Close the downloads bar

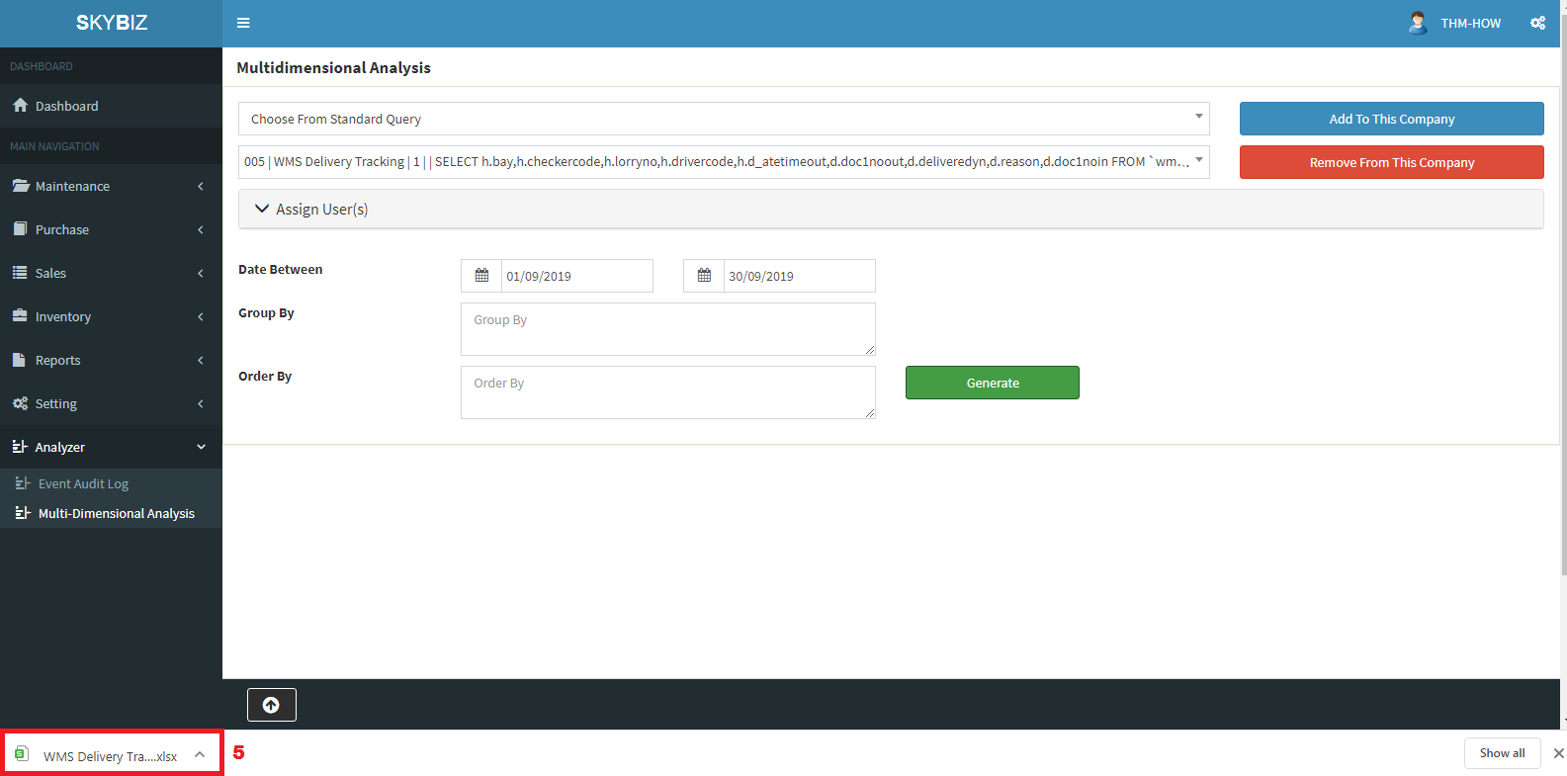point(1558,753)
